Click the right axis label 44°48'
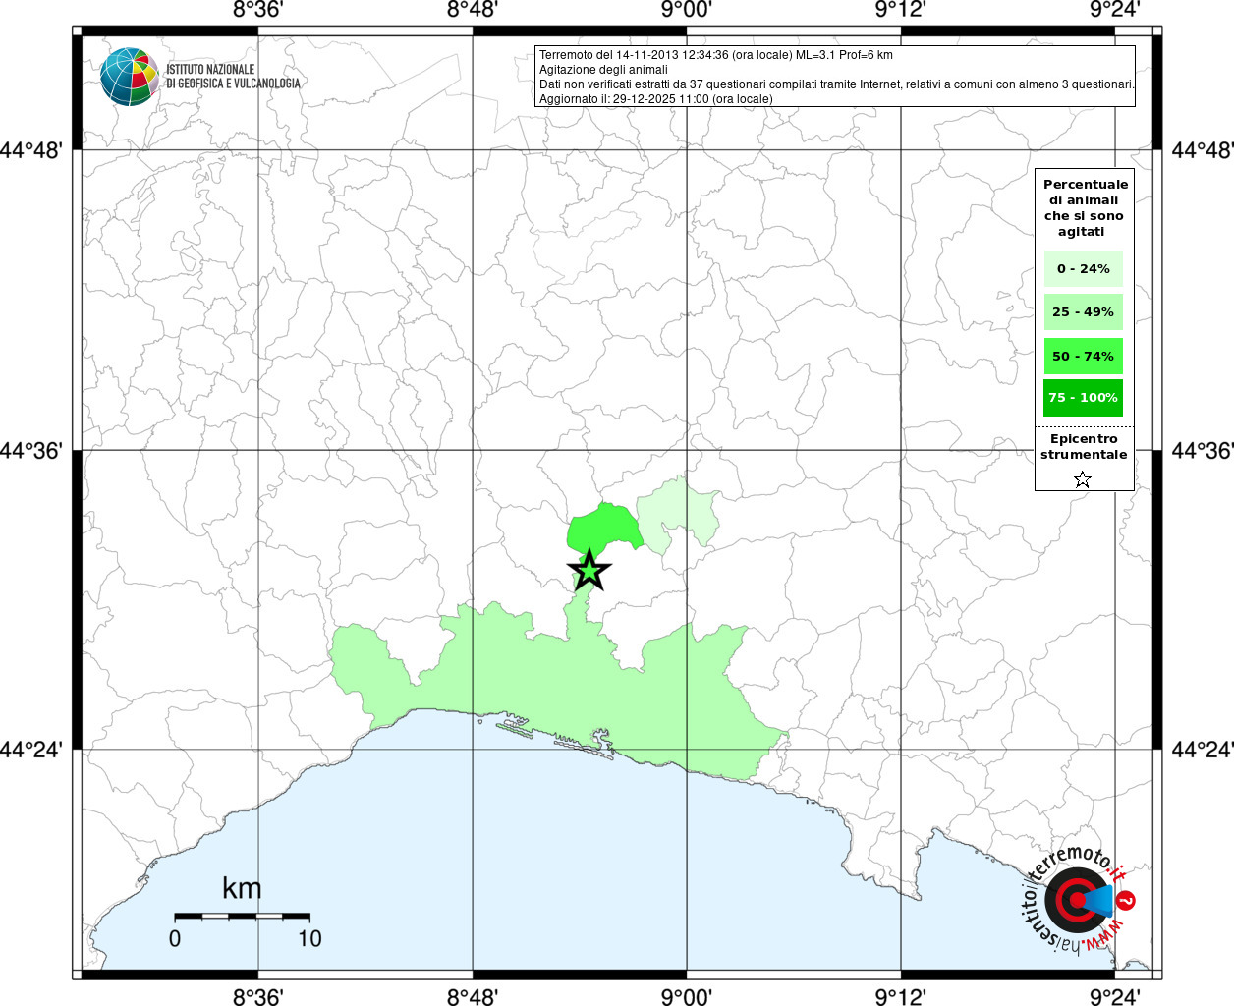Image resolution: width=1234 pixels, height=1006 pixels. (1203, 150)
